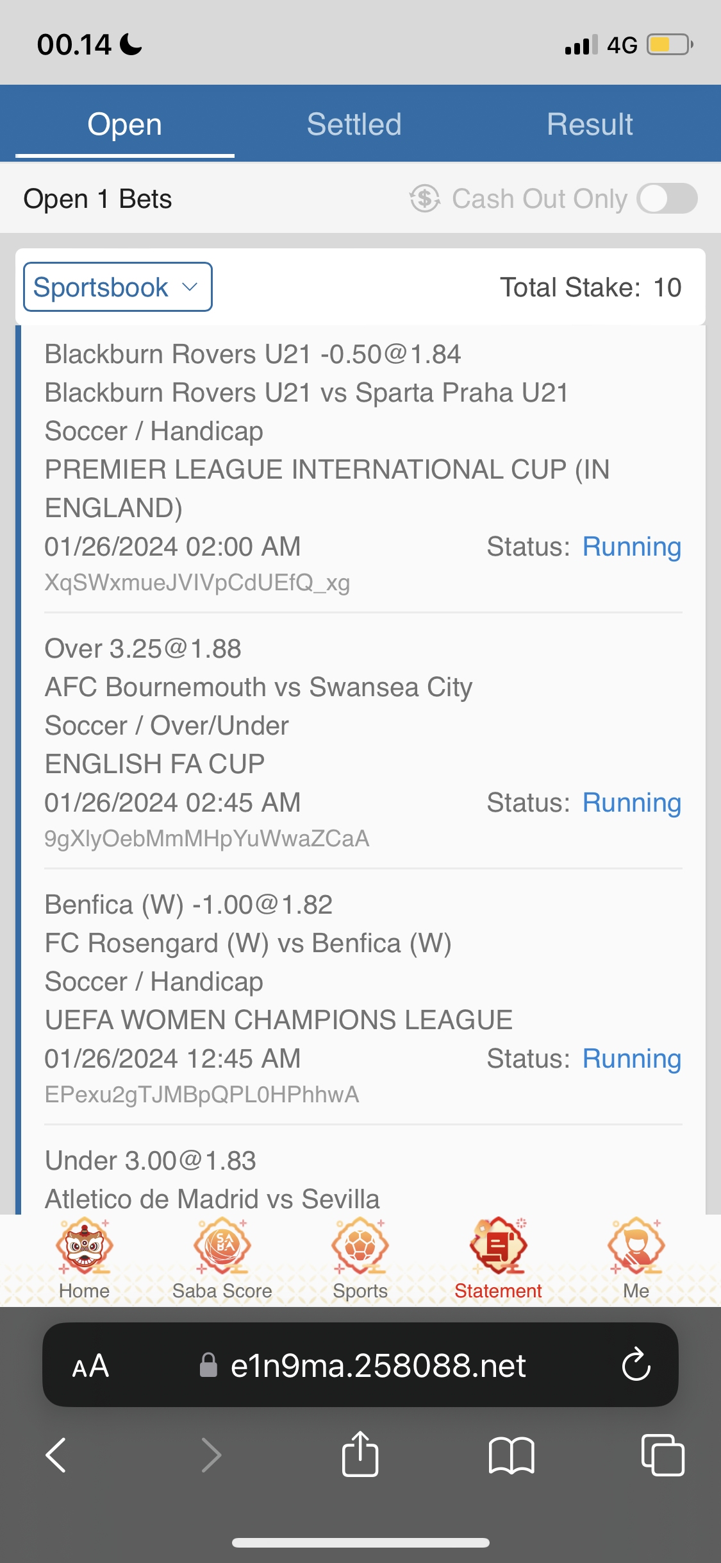Tap the e1n9ma.258088.net address field

[x=378, y=1365]
